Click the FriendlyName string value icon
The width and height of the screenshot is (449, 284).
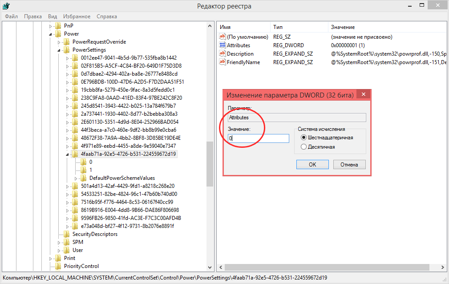(222, 62)
